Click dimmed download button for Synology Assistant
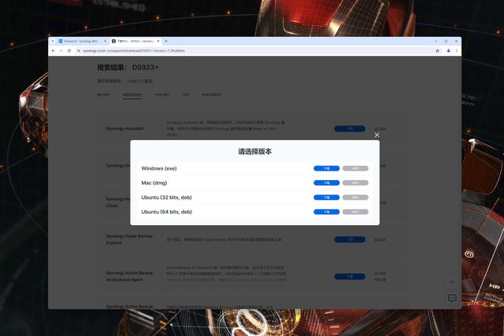Image resolution: width=504 pixels, height=336 pixels. pos(350,129)
